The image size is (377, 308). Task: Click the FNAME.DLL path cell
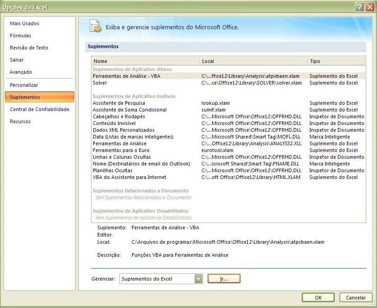pos(250,164)
